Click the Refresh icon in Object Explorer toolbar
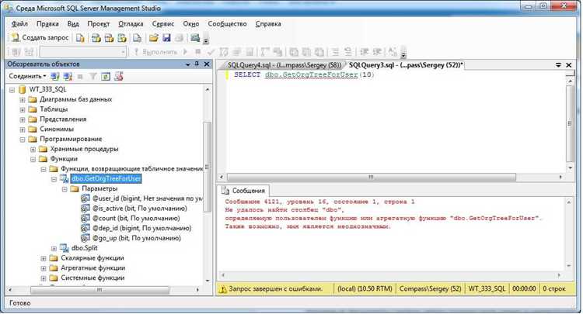This screenshot has height=314, width=583. coord(105,77)
